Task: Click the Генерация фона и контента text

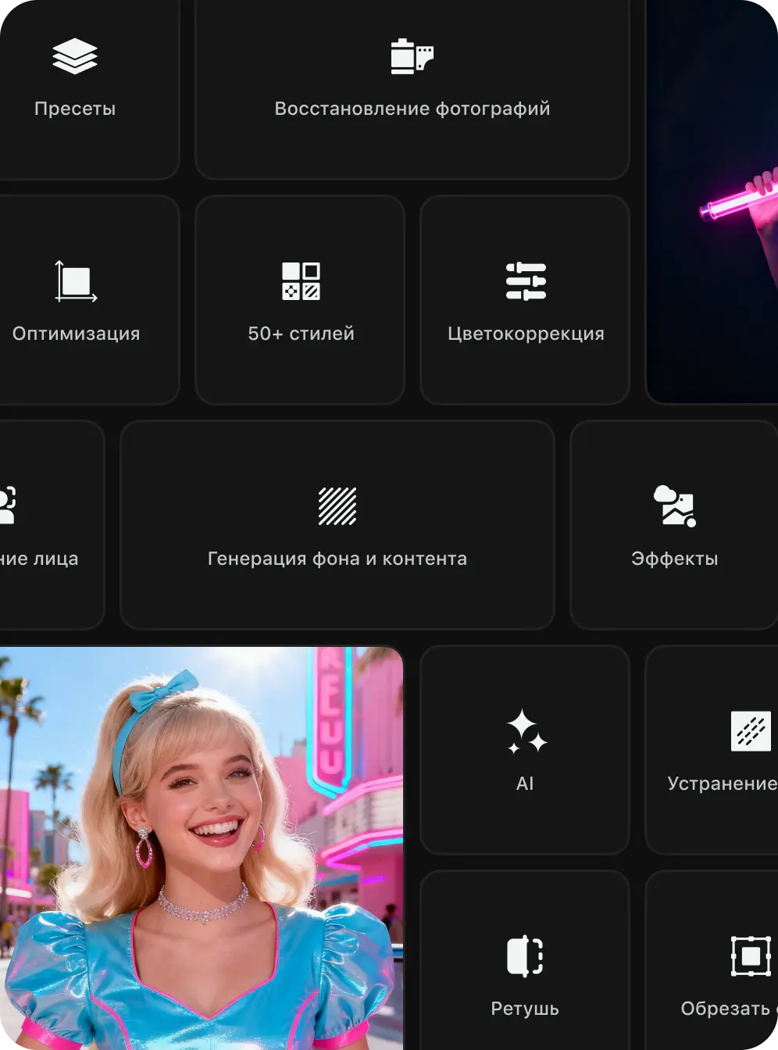Action: (x=337, y=559)
